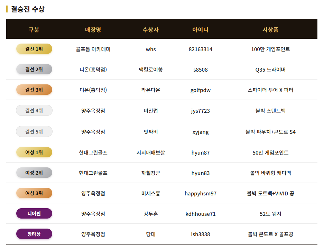Screen dimensions: 324x249
Task: Click the 골프돔 아카데미 store name
Action: coord(93,49)
